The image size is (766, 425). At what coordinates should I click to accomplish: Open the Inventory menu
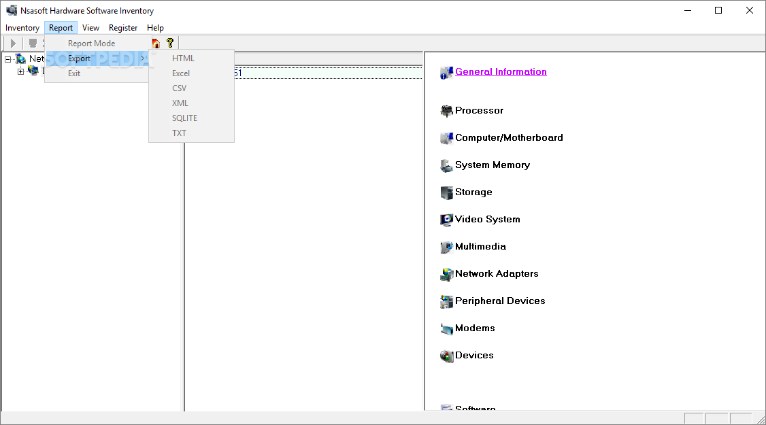click(x=22, y=28)
